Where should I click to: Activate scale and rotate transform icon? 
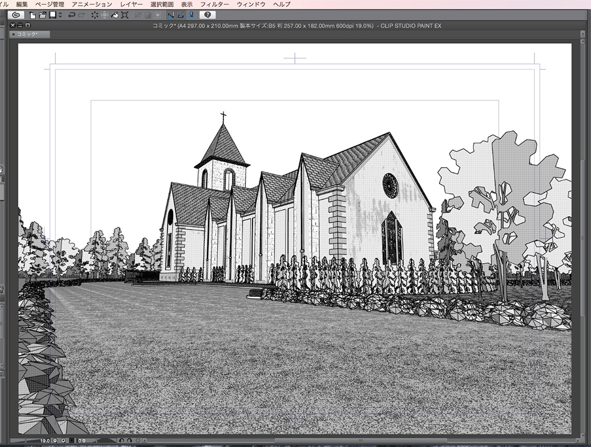[x=125, y=15]
